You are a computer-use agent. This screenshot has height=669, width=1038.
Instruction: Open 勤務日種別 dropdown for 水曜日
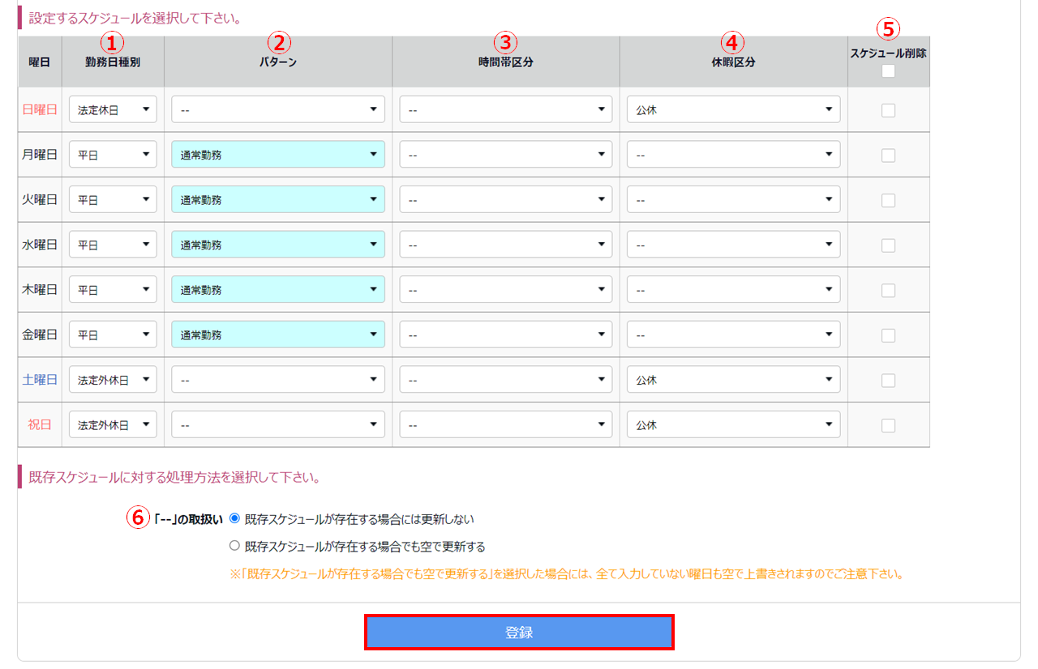(113, 245)
